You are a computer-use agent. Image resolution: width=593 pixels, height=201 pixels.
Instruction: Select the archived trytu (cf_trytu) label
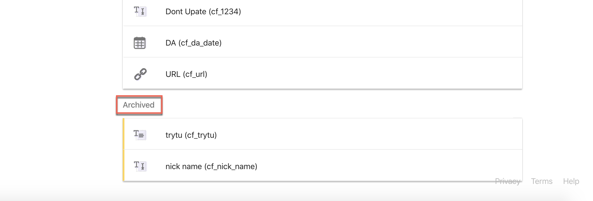[191, 135]
